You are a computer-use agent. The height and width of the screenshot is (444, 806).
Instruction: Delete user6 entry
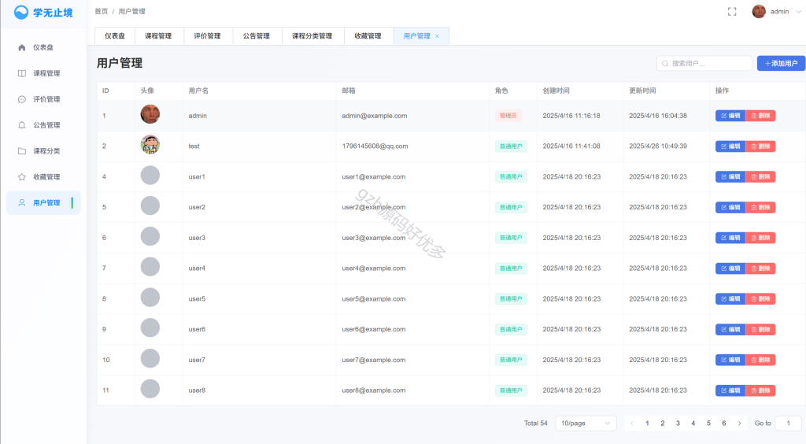point(760,329)
